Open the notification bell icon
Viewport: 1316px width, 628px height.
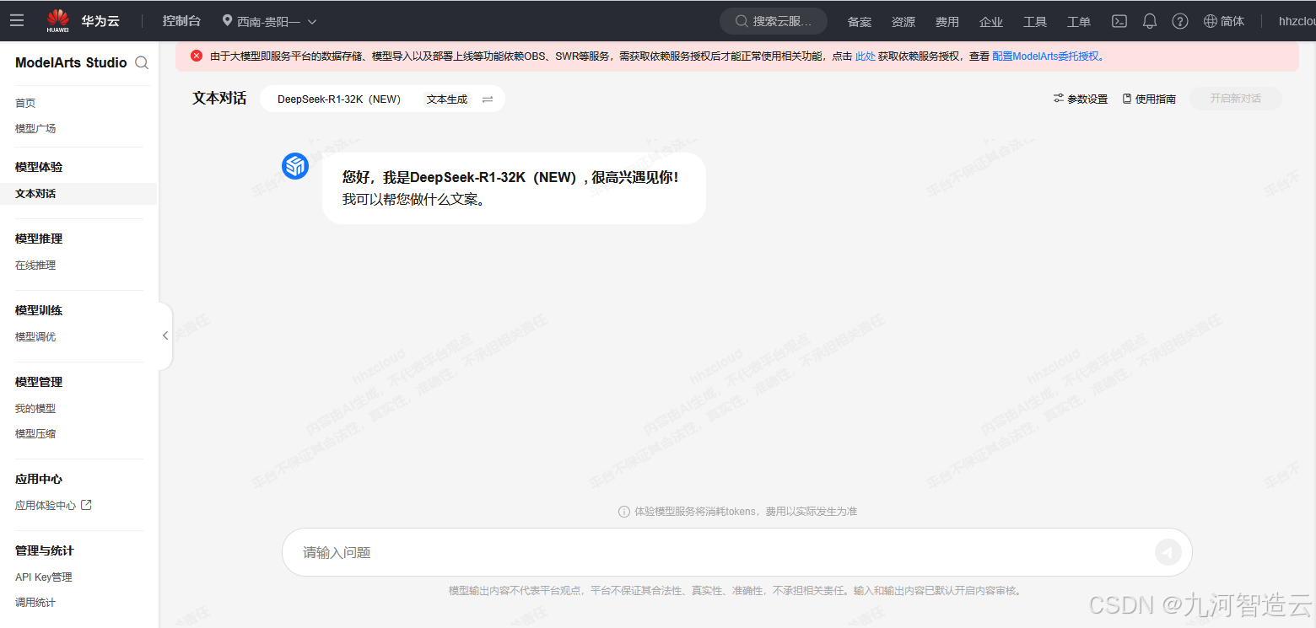point(1150,21)
